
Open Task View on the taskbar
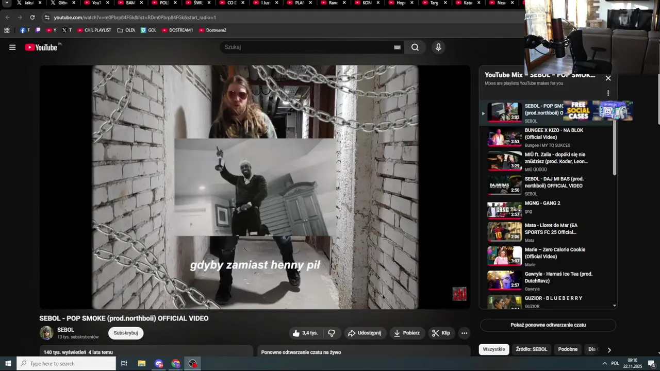coord(124,364)
